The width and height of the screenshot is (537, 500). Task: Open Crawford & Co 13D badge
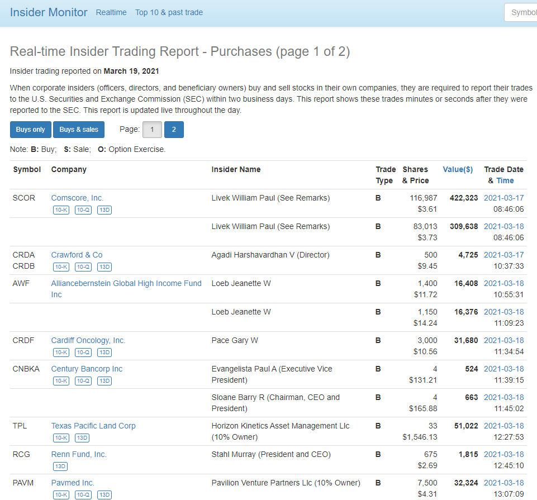(104, 267)
